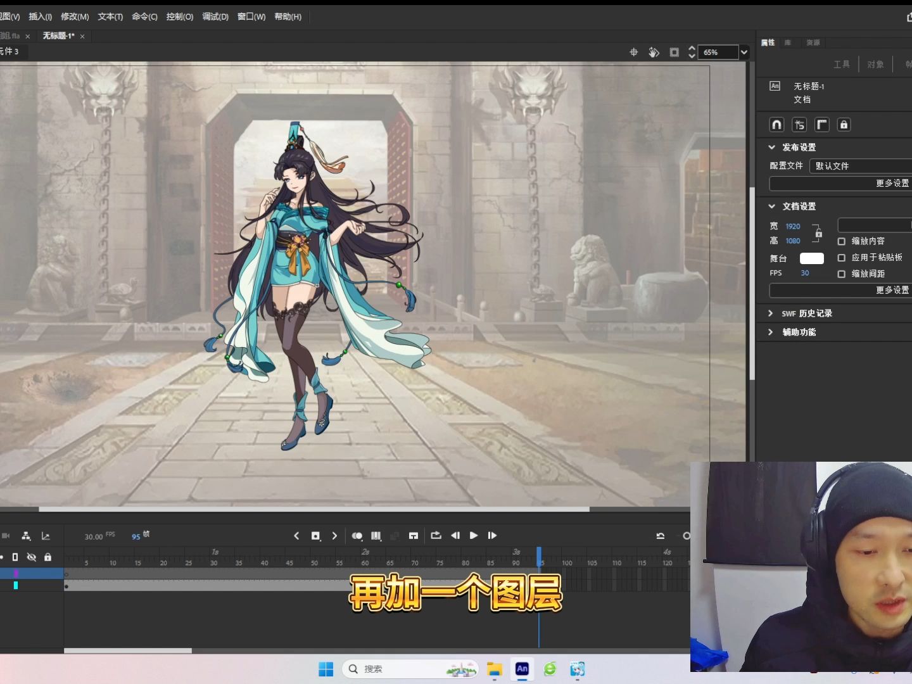The image size is (912, 684).
Task: Enable the 应用于粘贴板 checkbox
Action: [x=842, y=258]
